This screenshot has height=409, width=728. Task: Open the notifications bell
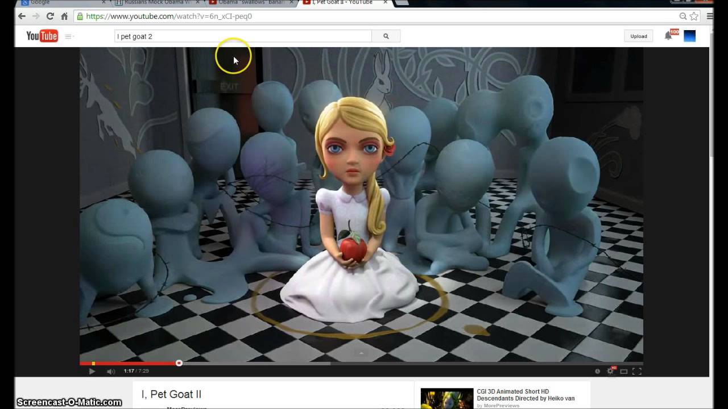point(669,36)
